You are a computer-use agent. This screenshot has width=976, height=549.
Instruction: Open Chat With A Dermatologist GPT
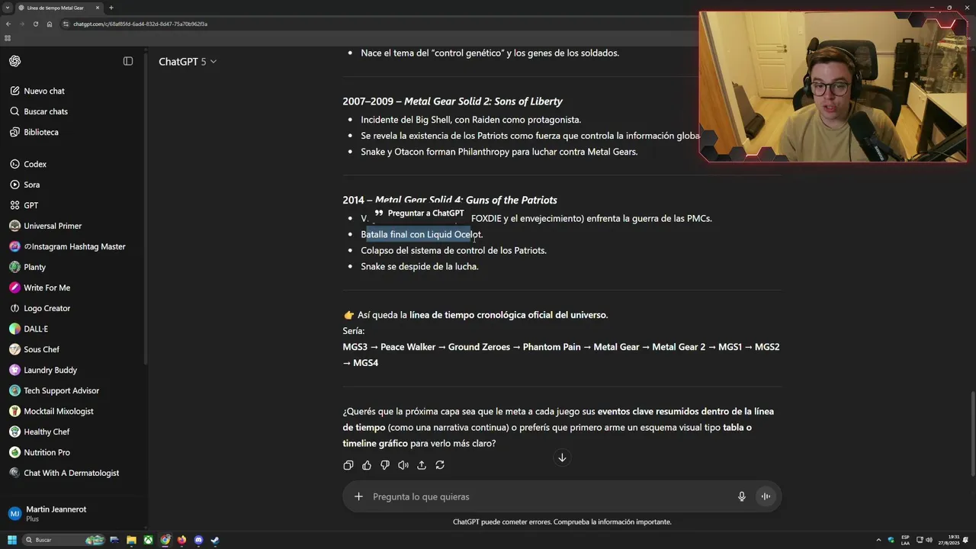pyautogui.click(x=71, y=473)
